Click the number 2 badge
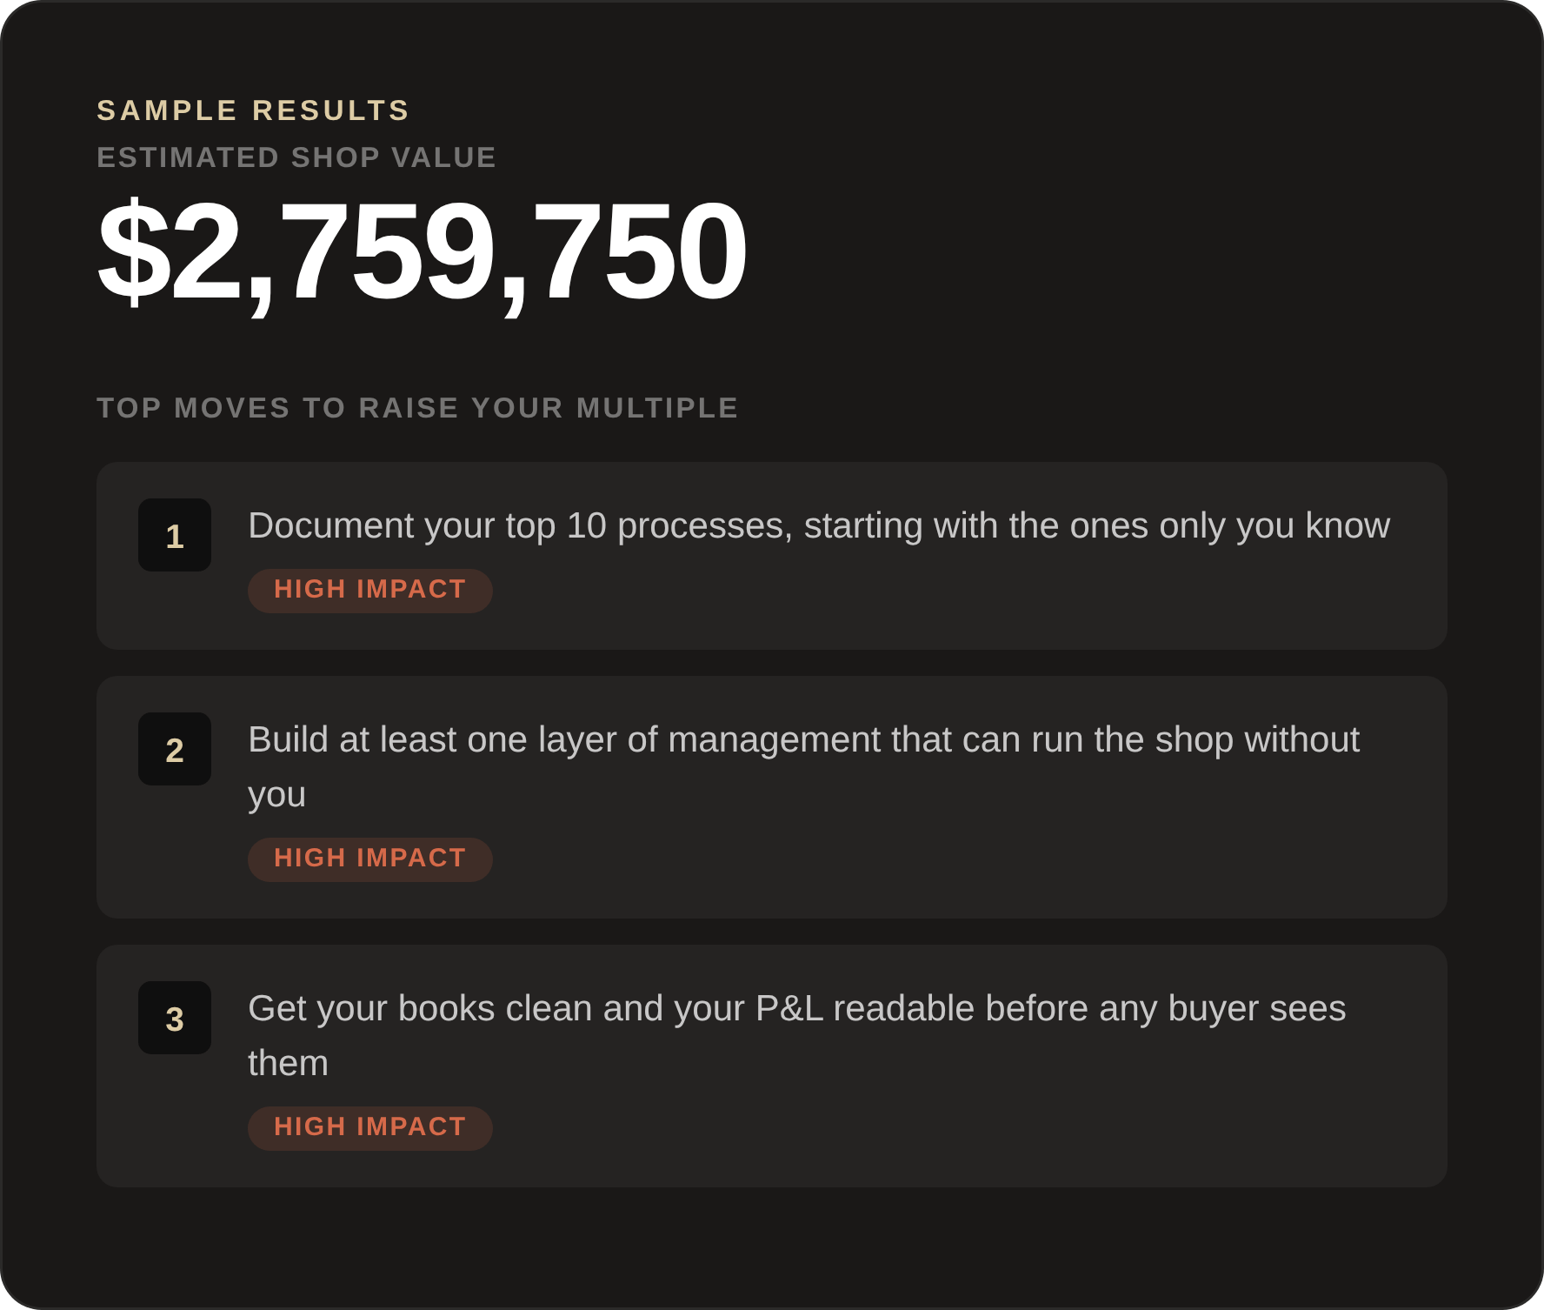Viewport: 1544px width, 1310px height. tap(175, 749)
